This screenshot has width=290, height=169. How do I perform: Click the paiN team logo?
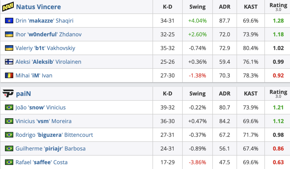(x=8, y=93)
